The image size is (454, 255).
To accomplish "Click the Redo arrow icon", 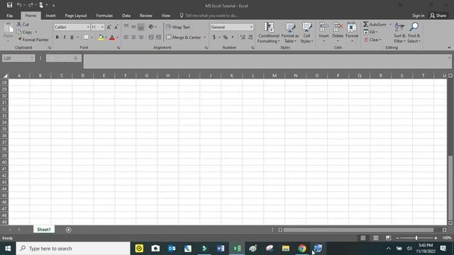I will tap(31, 5).
